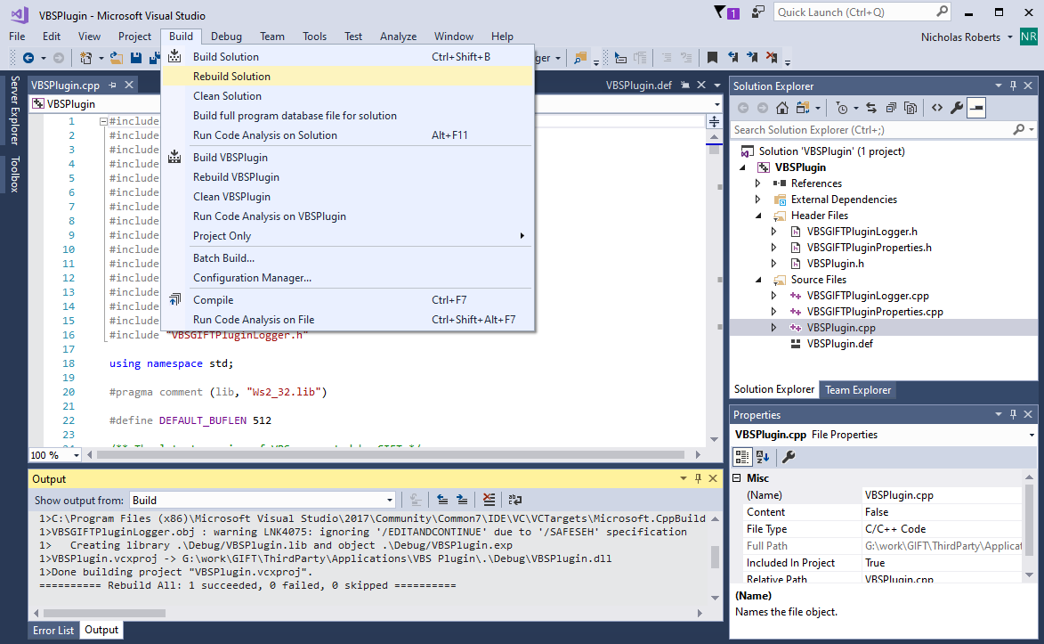Image resolution: width=1044 pixels, height=644 pixels.
Task: Expand External Dependencies node
Action: (757, 200)
